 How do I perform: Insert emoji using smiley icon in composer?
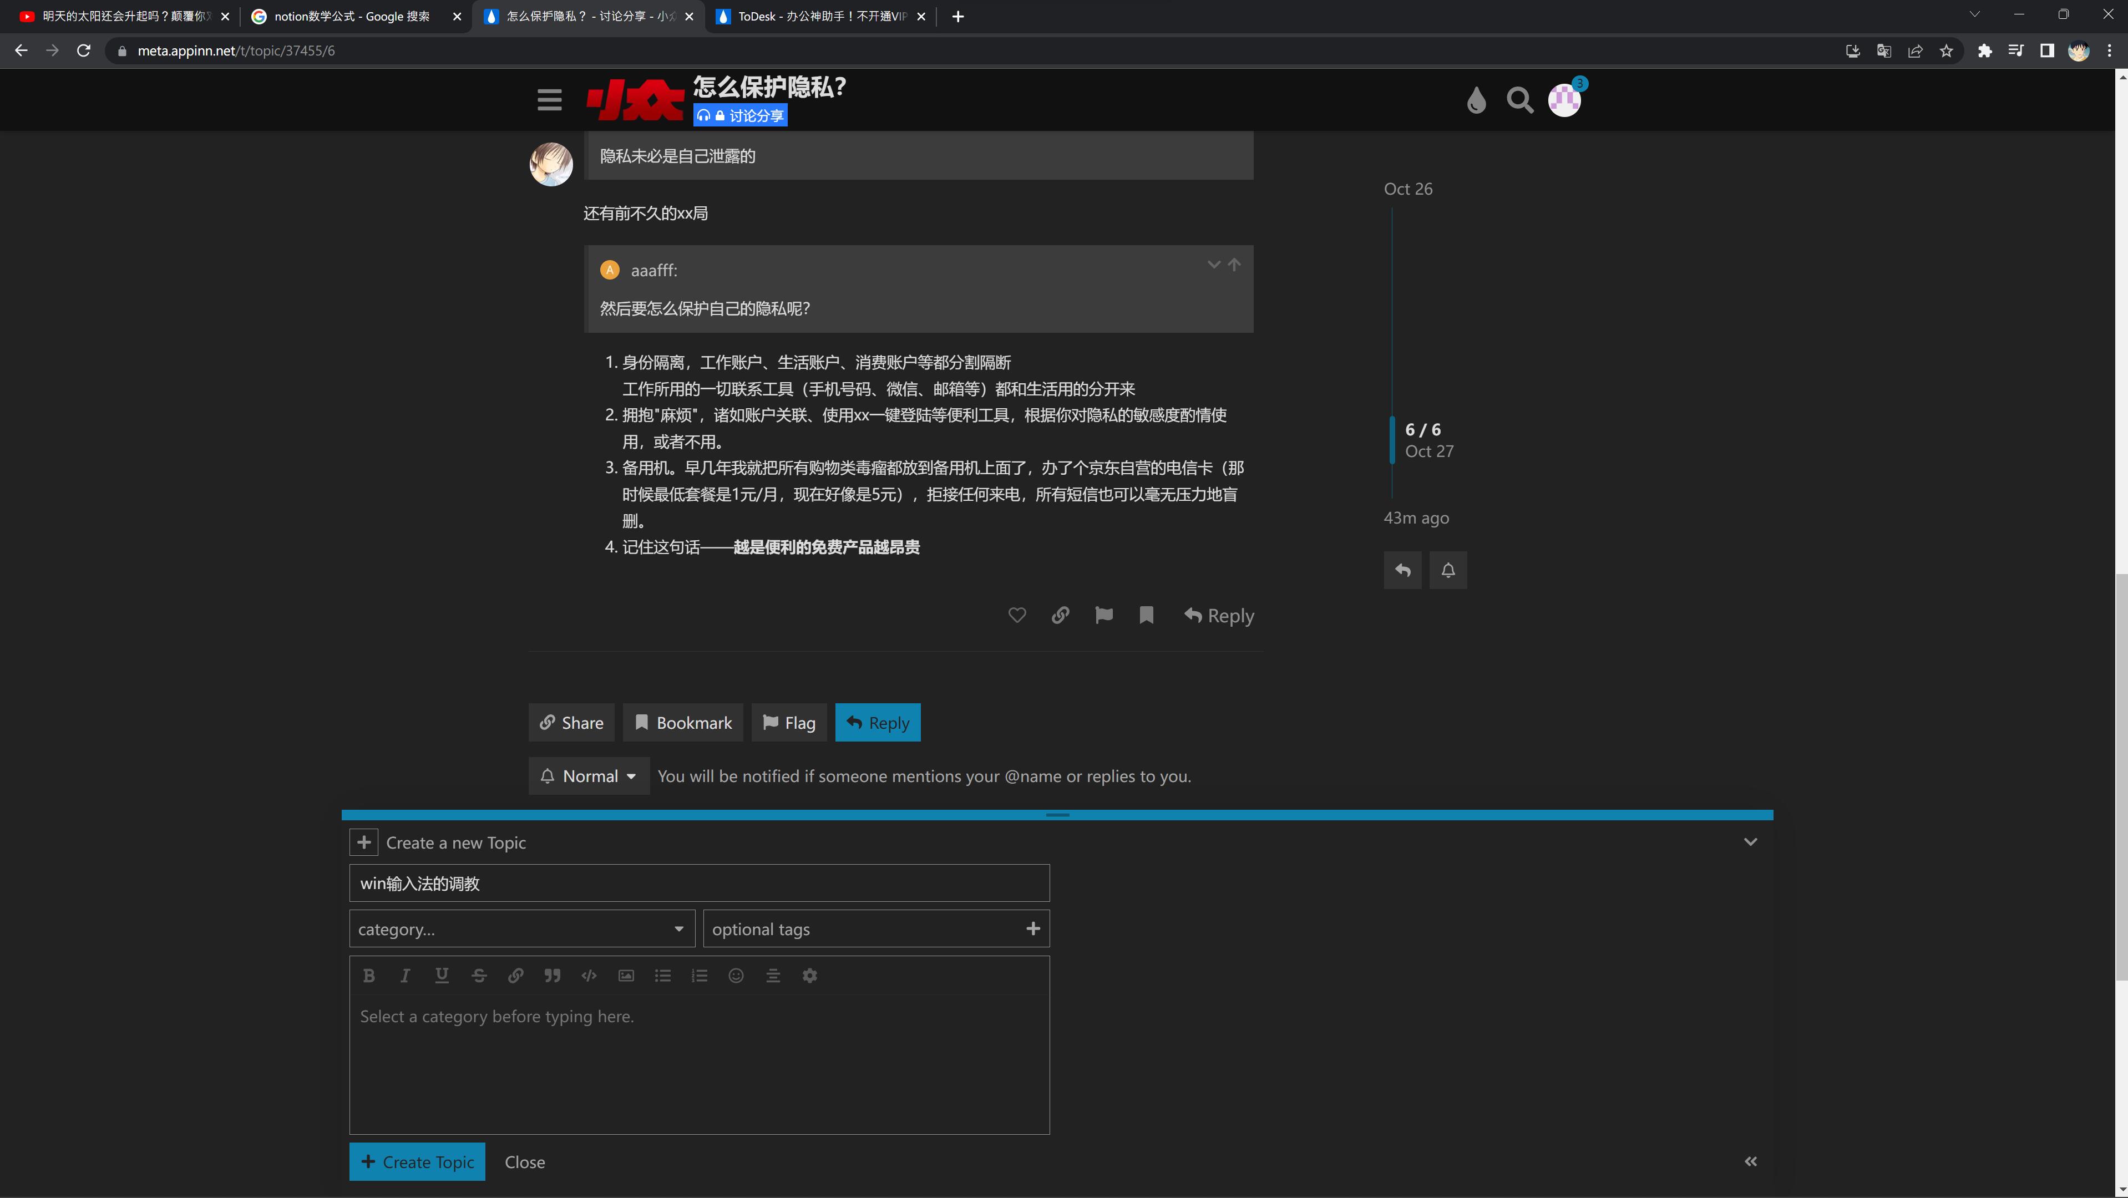[735, 976]
